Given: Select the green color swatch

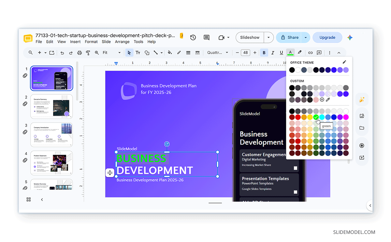Looking at the screenshot, I should 316,117.
